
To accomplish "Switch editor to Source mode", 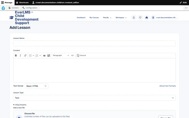I will pyautogui.click(x=81, y=55).
